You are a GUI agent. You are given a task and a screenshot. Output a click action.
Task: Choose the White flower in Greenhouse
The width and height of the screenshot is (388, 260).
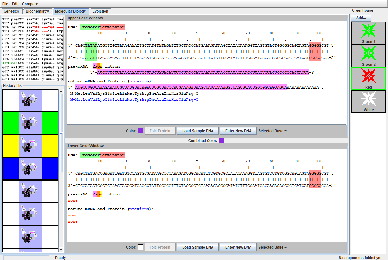[368, 101]
